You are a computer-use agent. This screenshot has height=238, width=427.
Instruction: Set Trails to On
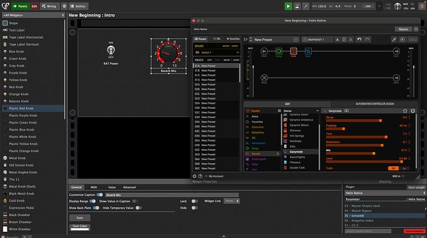click(404, 168)
